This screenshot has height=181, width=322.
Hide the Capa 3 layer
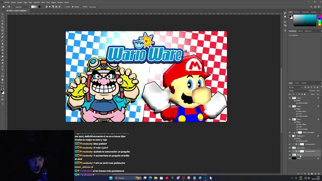point(290,106)
